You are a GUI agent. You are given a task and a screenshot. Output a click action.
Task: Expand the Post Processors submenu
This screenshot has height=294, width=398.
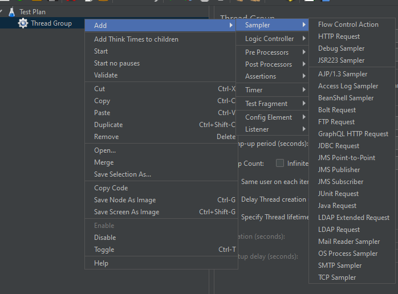272,64
